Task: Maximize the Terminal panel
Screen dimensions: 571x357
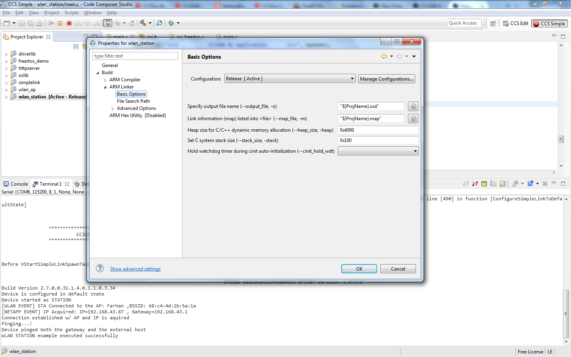Action: click(563, 184)
